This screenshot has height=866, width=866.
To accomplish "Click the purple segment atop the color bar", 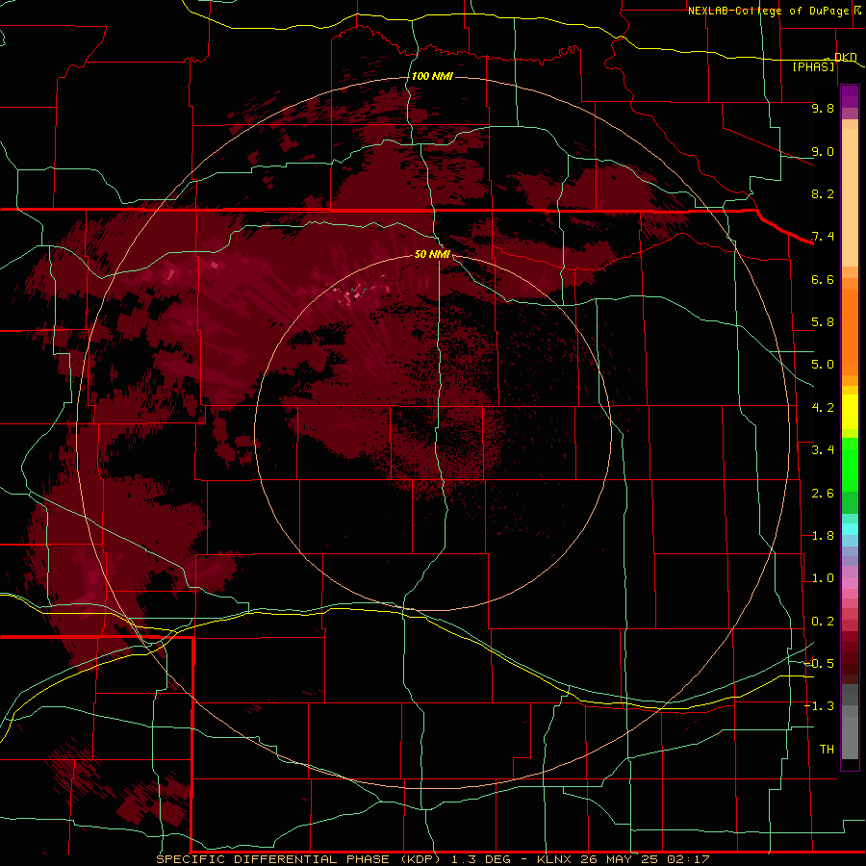I will coord(850,96).
